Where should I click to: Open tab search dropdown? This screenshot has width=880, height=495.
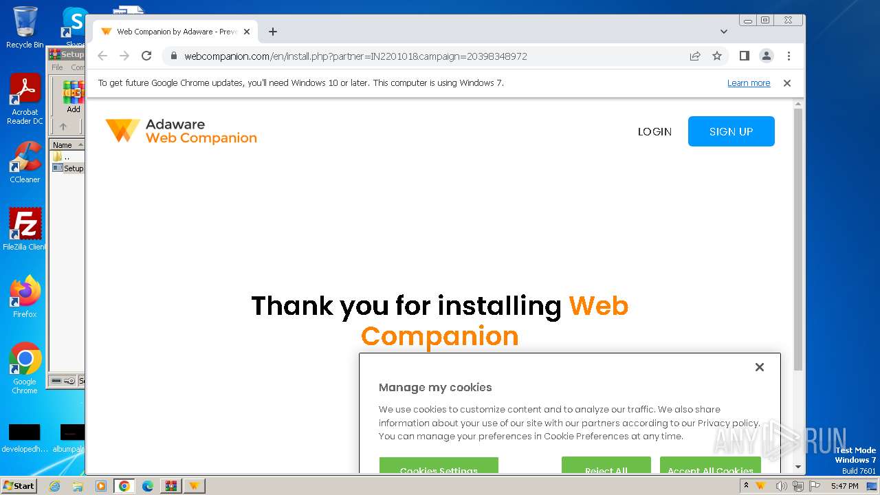point(724,32)
